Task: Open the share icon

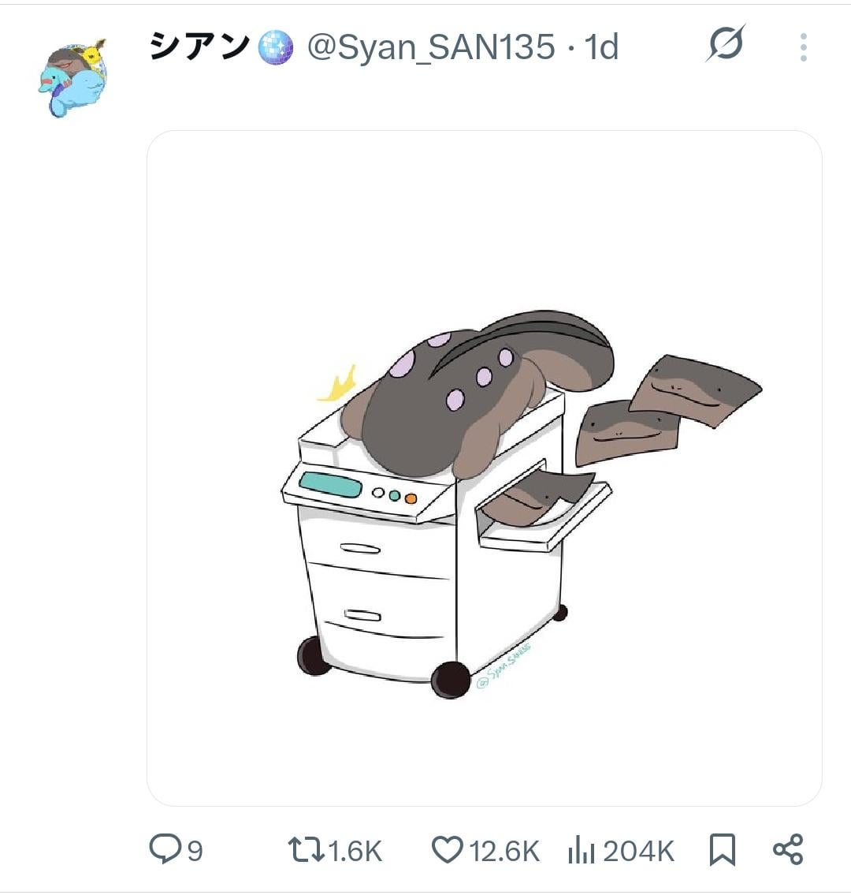Action: (x=788, y=849)
